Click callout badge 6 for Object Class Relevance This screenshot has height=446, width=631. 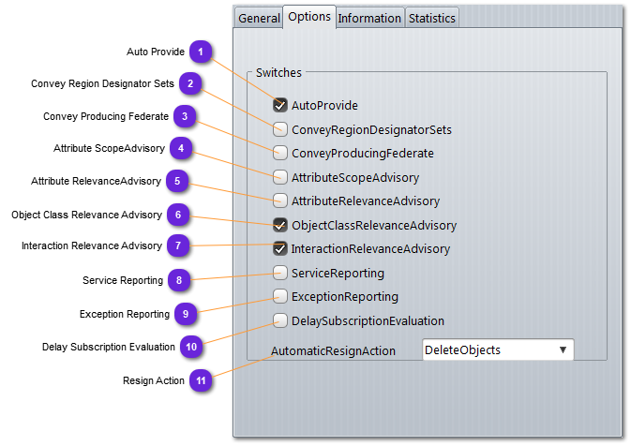click(x=178, y=215)
